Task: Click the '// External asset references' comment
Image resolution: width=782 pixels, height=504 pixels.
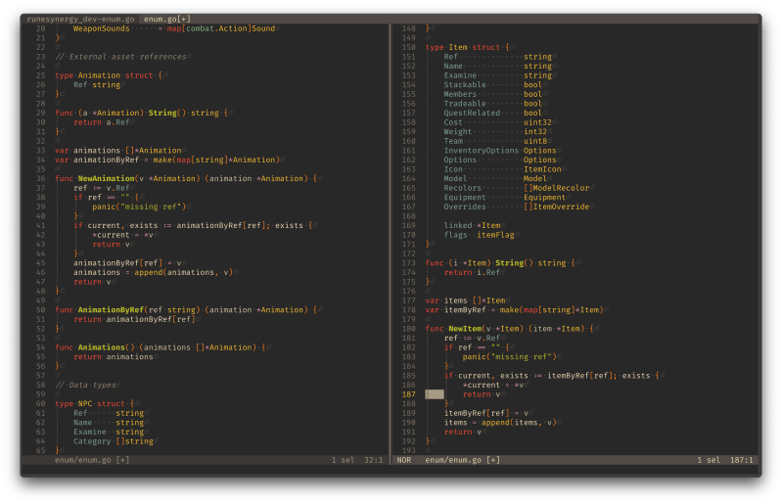Action: [120, 57]
